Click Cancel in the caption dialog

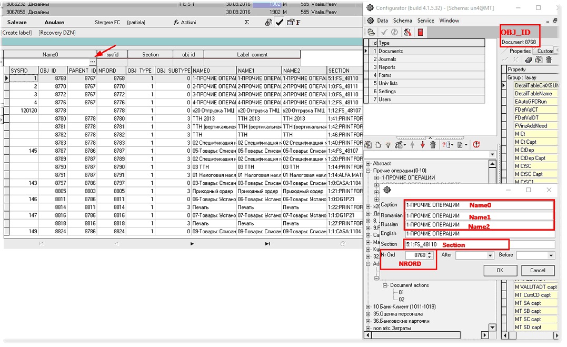pos(538,270)
